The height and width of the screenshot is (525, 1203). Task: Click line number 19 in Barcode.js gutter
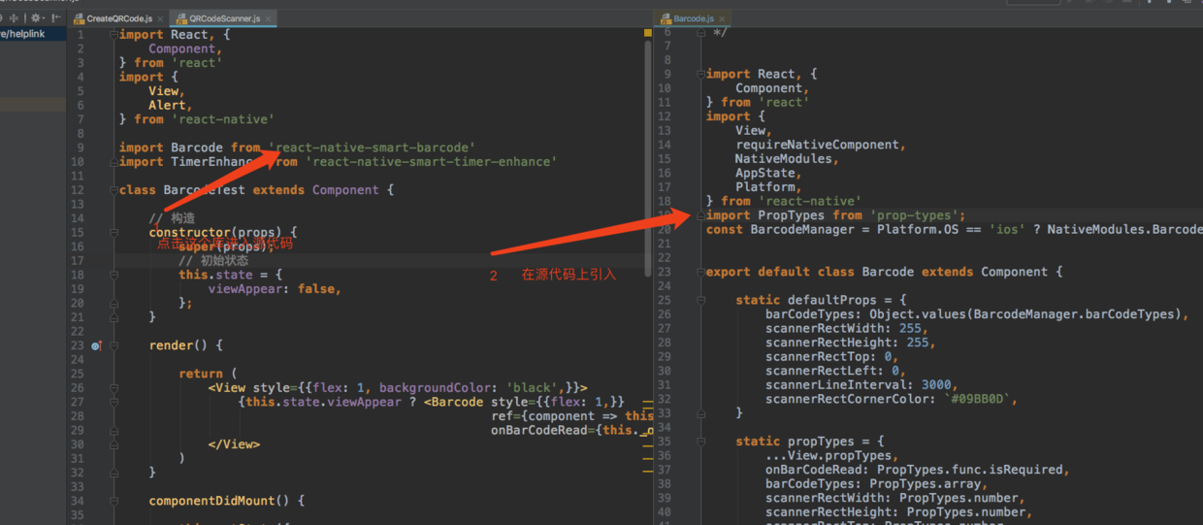click(665, 215)
